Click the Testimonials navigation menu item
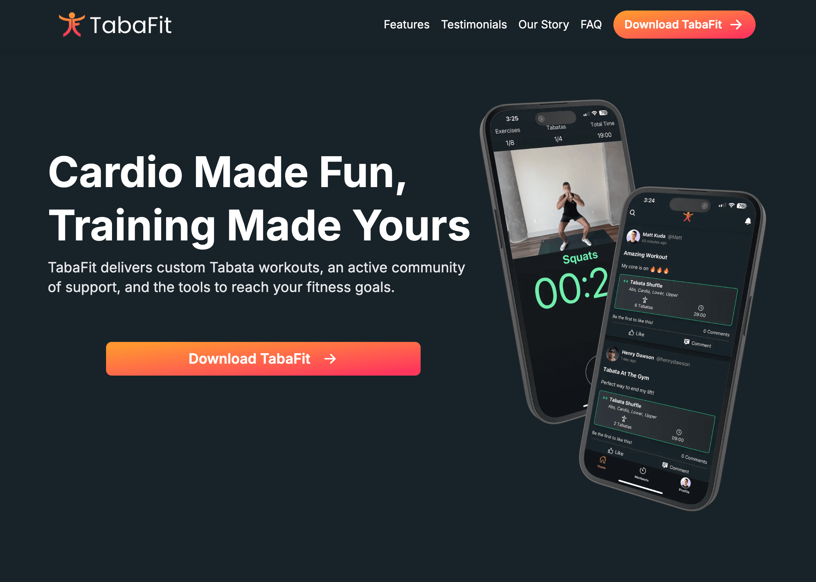The width and height of the screenshot is (816, 582). [473, 25]
